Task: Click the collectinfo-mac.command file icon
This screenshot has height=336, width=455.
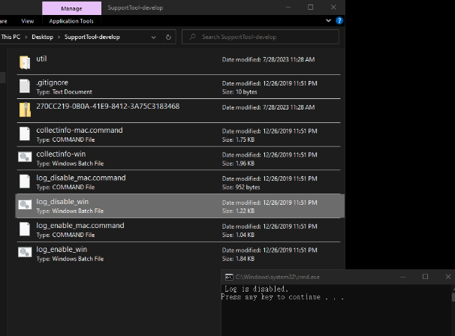Action: tap(25, 134)
